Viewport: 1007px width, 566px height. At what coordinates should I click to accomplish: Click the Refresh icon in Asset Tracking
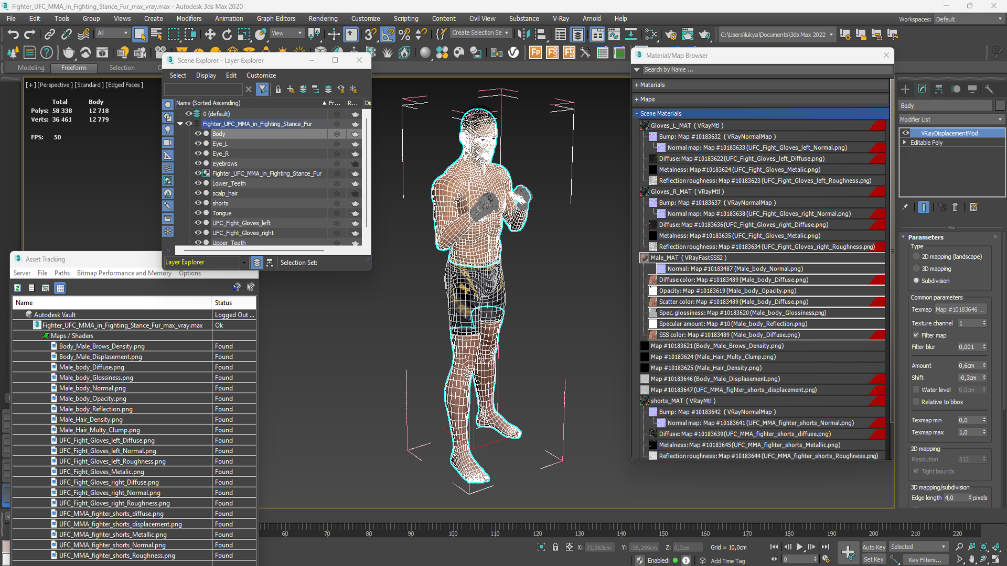pyautogui.click(x=17, y=288)
